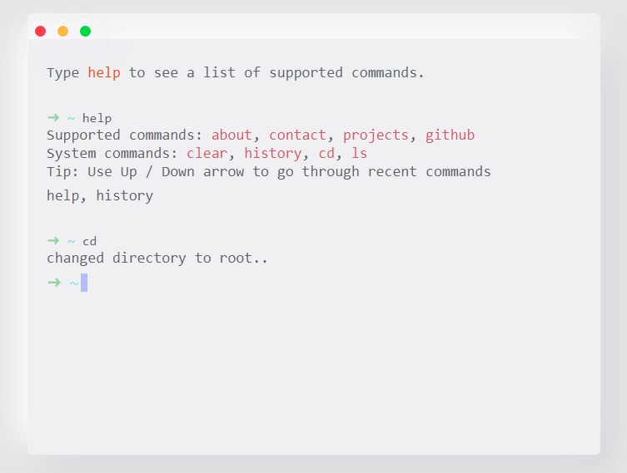The width and height of the screenshot is (627, 473).
Task: Click the green maximize window dot
Action: 85,32
